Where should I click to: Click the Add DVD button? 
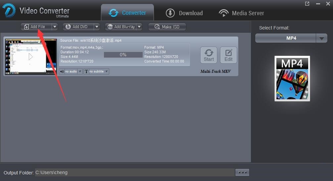[x=78, y=27]
